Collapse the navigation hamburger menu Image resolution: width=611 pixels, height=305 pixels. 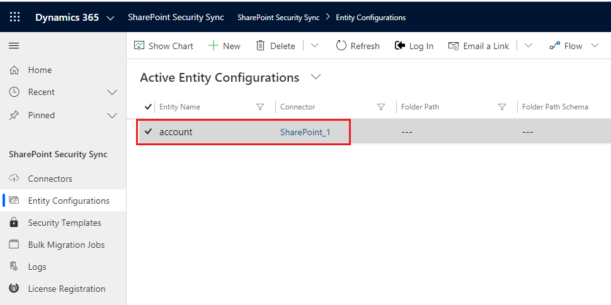(x=14, y=46)
